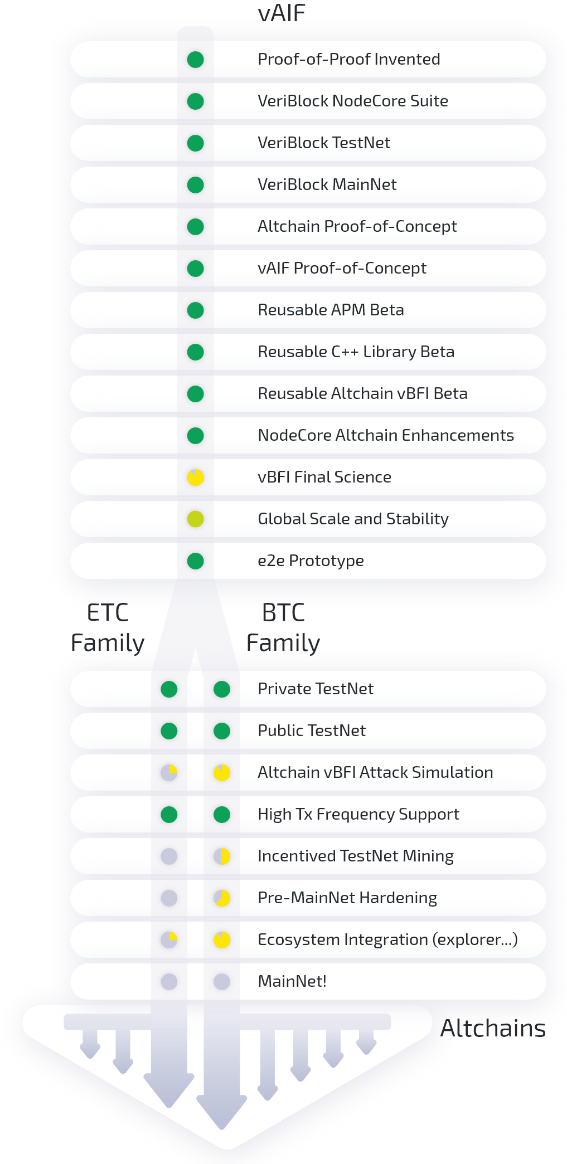Screen dimensions: 567x1164
Task: Click the ETC Family heading
Action: 108,628
